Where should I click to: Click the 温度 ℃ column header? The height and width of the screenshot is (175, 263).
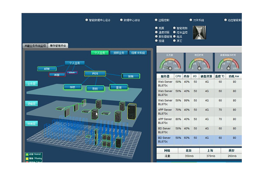[220, 76]
